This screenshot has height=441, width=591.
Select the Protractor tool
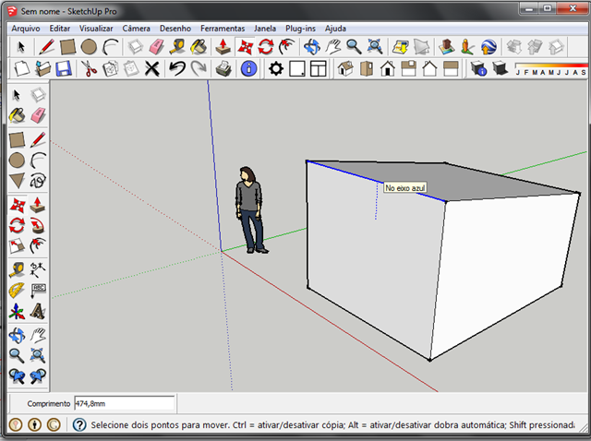(x=17, y=291)
